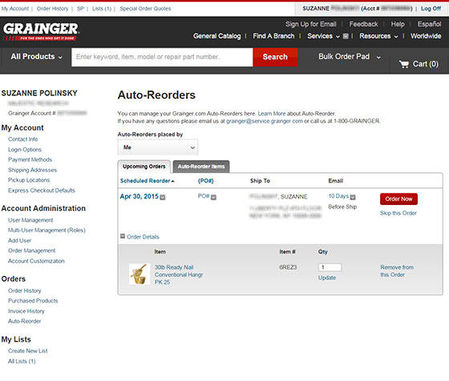
Task: Switch to Upcoming Orders tab
Action: coord(144,166)
